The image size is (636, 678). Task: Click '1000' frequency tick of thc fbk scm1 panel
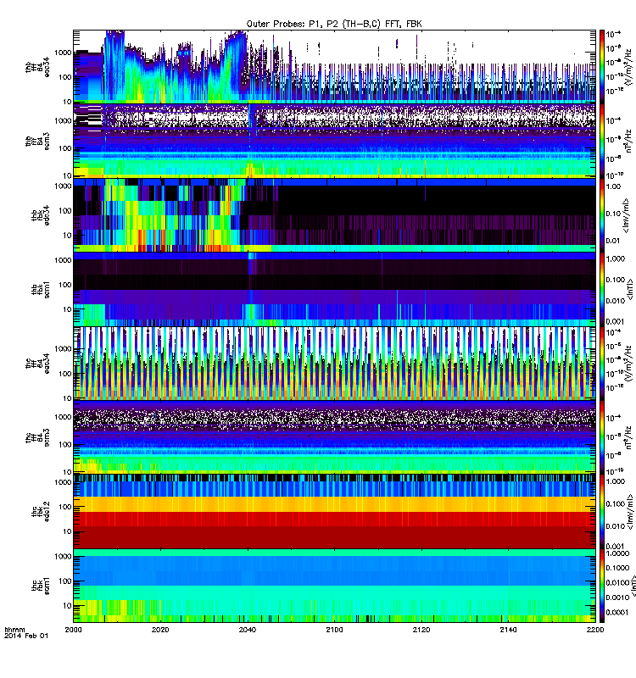[63, 557]
